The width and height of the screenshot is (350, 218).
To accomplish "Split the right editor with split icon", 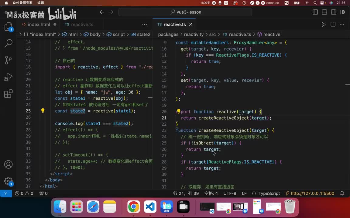I will [333, 25].
